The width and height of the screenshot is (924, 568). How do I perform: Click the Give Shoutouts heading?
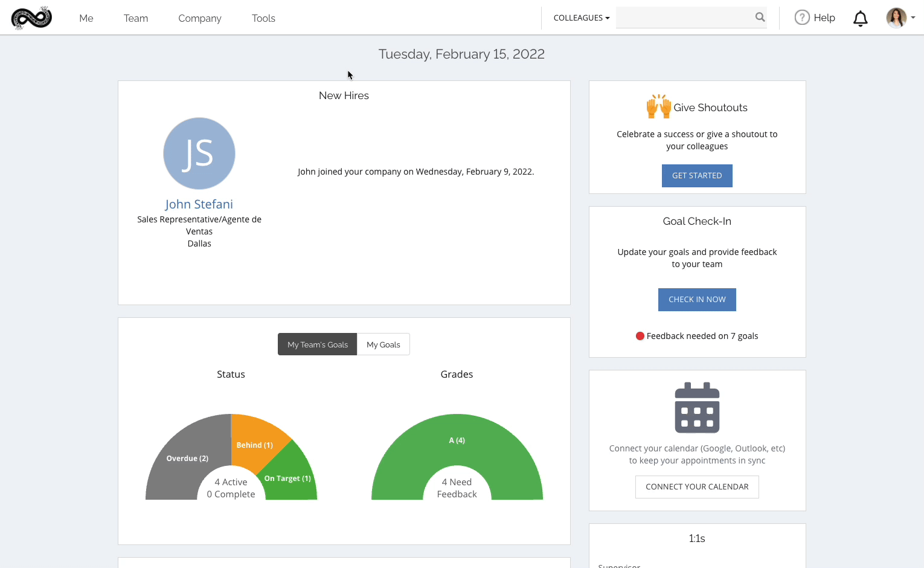click(x=710, y=108)
